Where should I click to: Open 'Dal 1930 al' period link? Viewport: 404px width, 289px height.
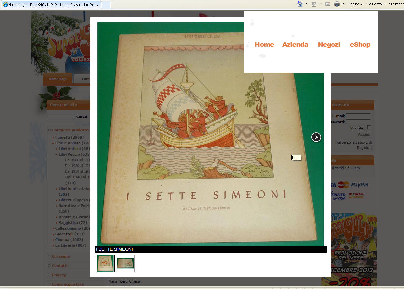coord(77,171)
